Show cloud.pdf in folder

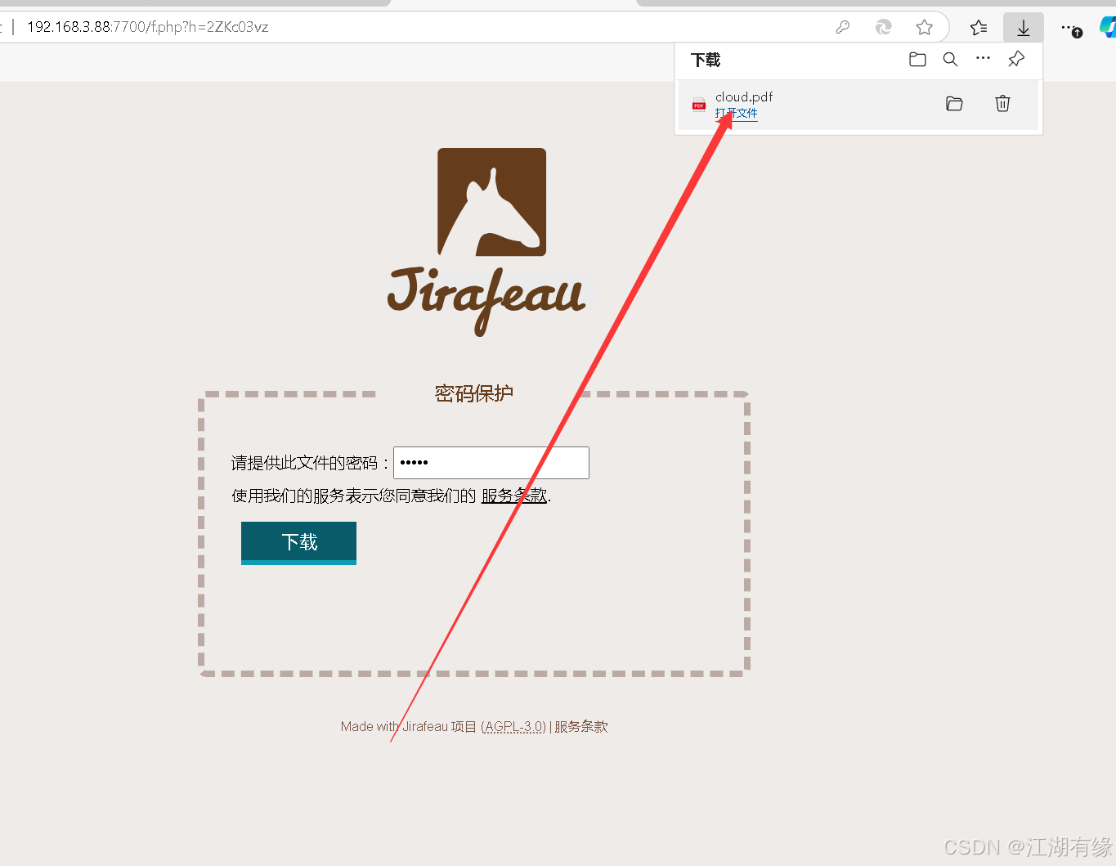click(954, 104)
